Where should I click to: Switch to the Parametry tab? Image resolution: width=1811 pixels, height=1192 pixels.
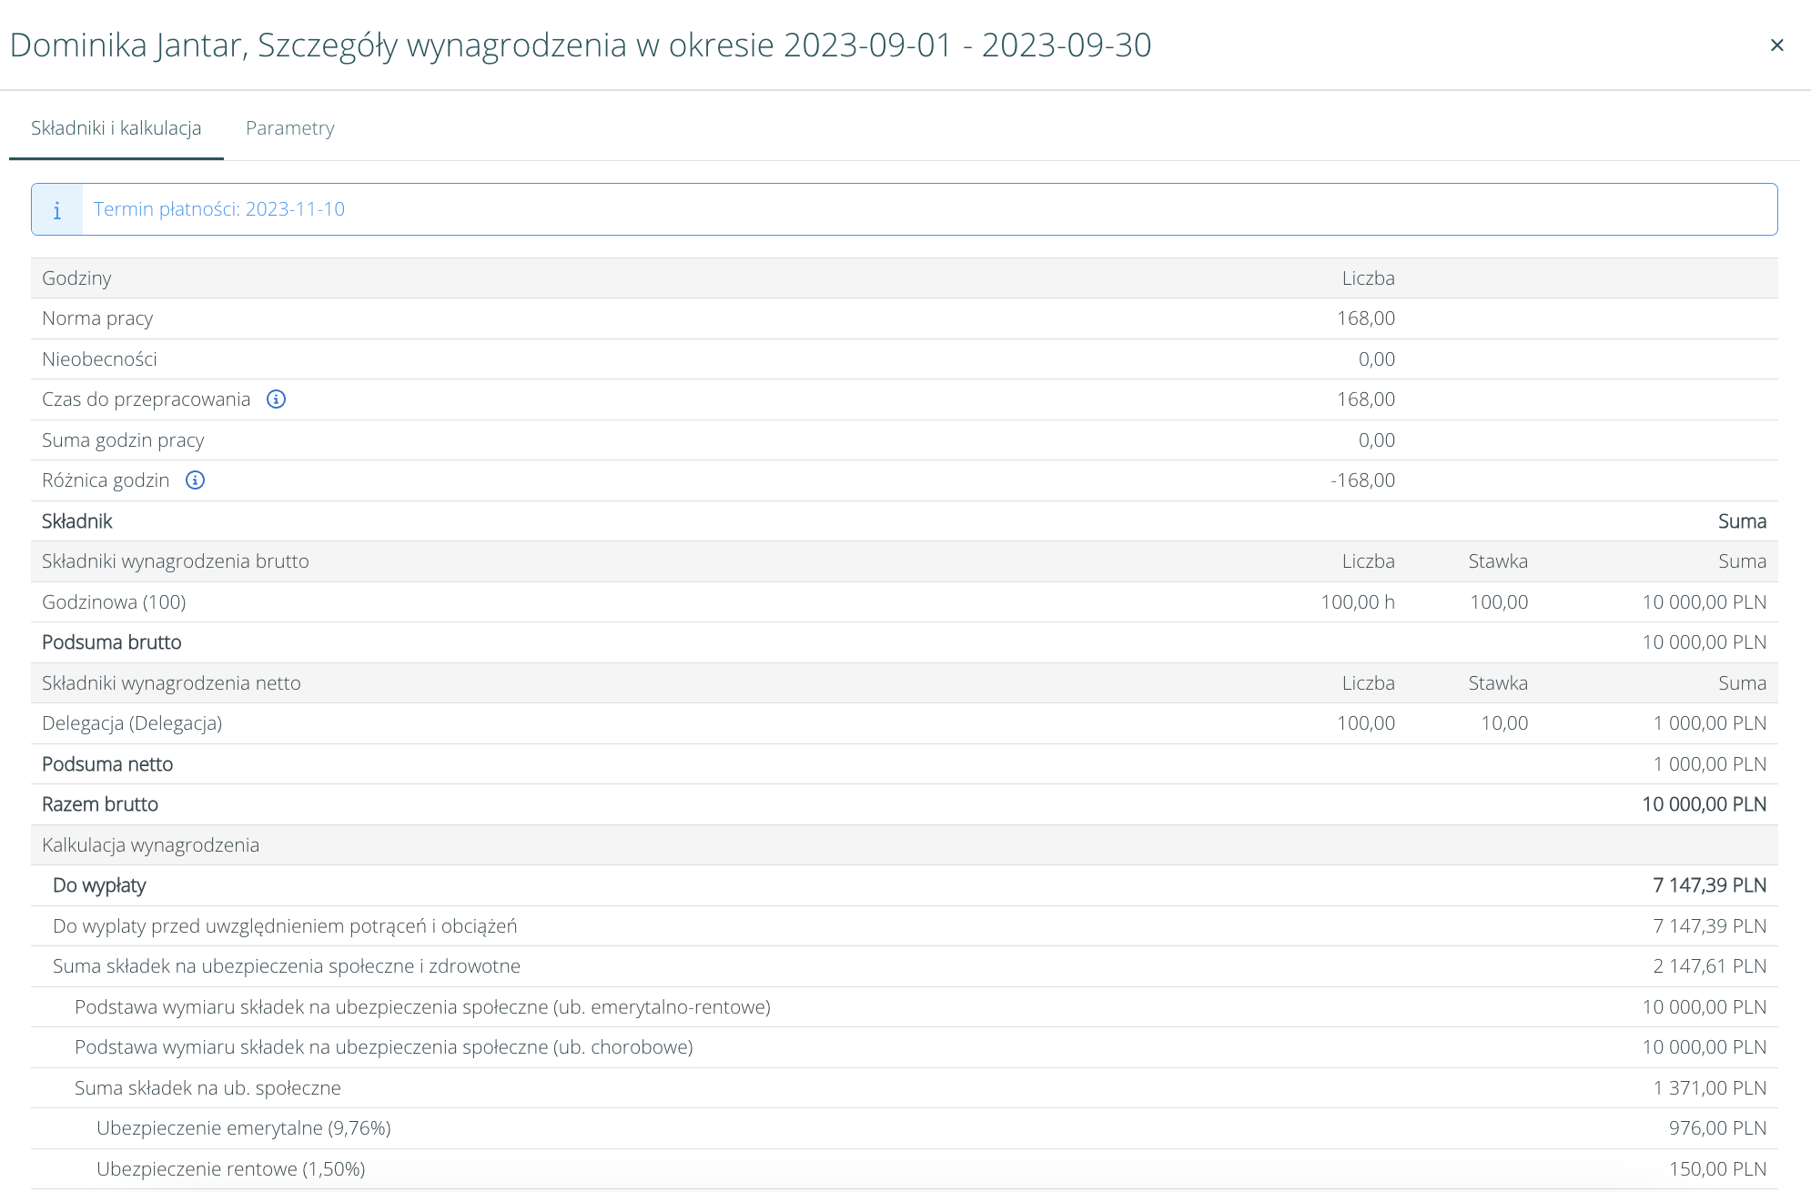click(x=289, y=128)
